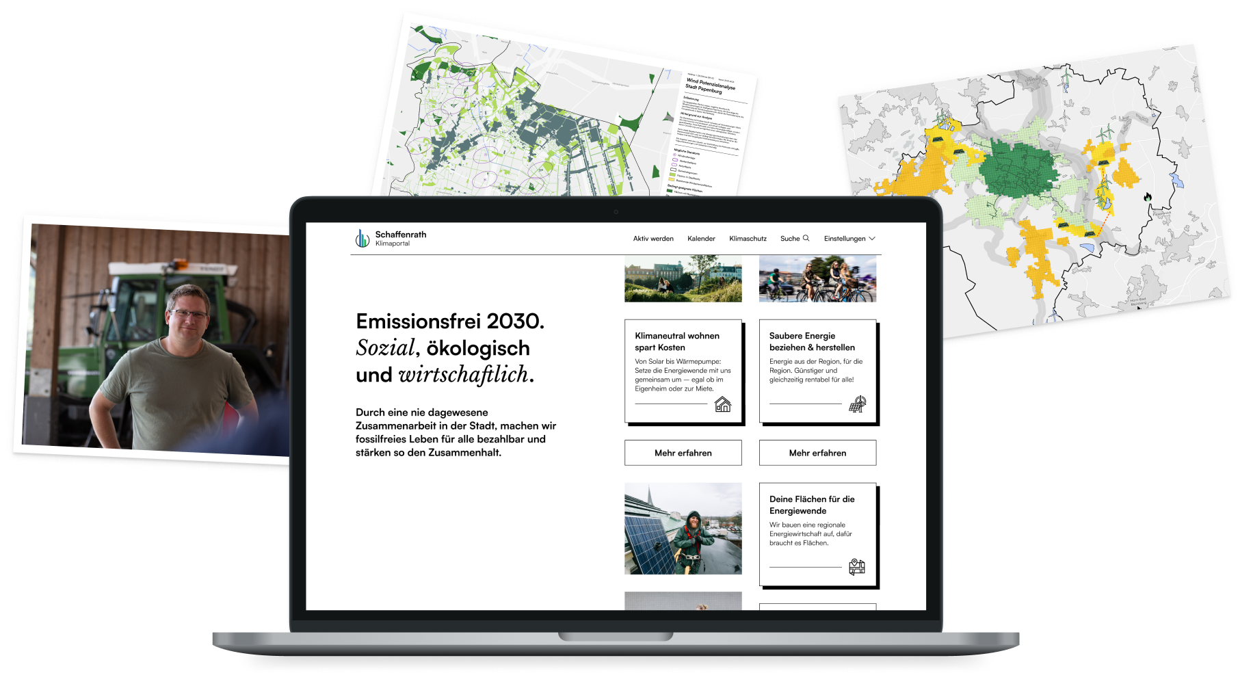Click Mehr erfahren below Klimaneutral wohnen
The width and height of the screenshot is (1253, 699).
tap(683, 453)
